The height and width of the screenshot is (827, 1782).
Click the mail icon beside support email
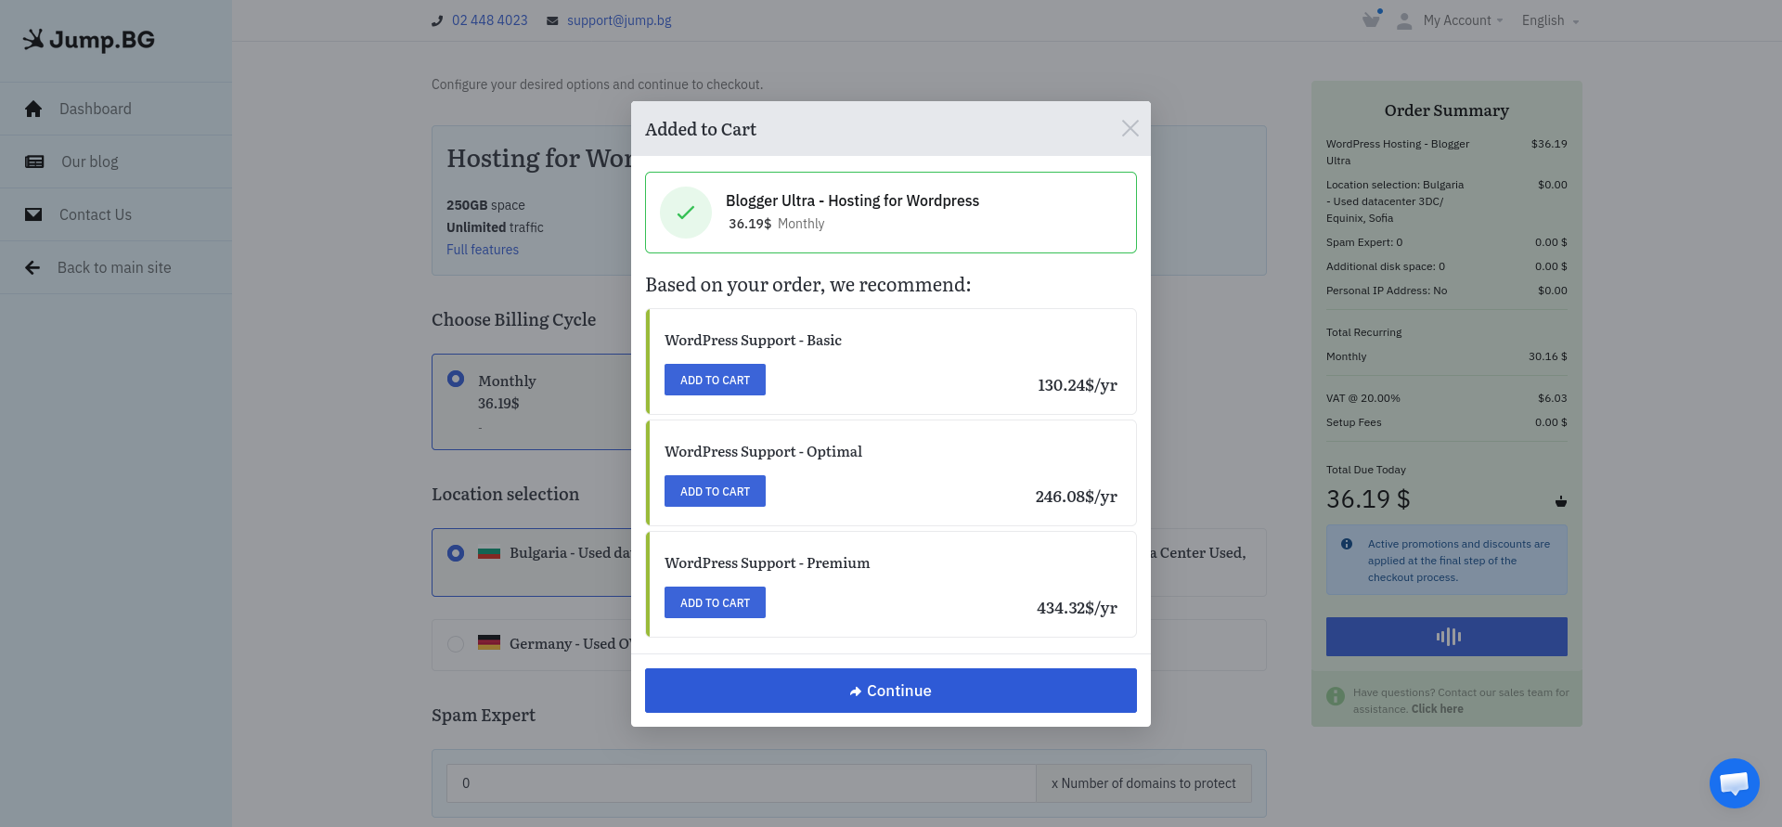(x=552, y=21)
